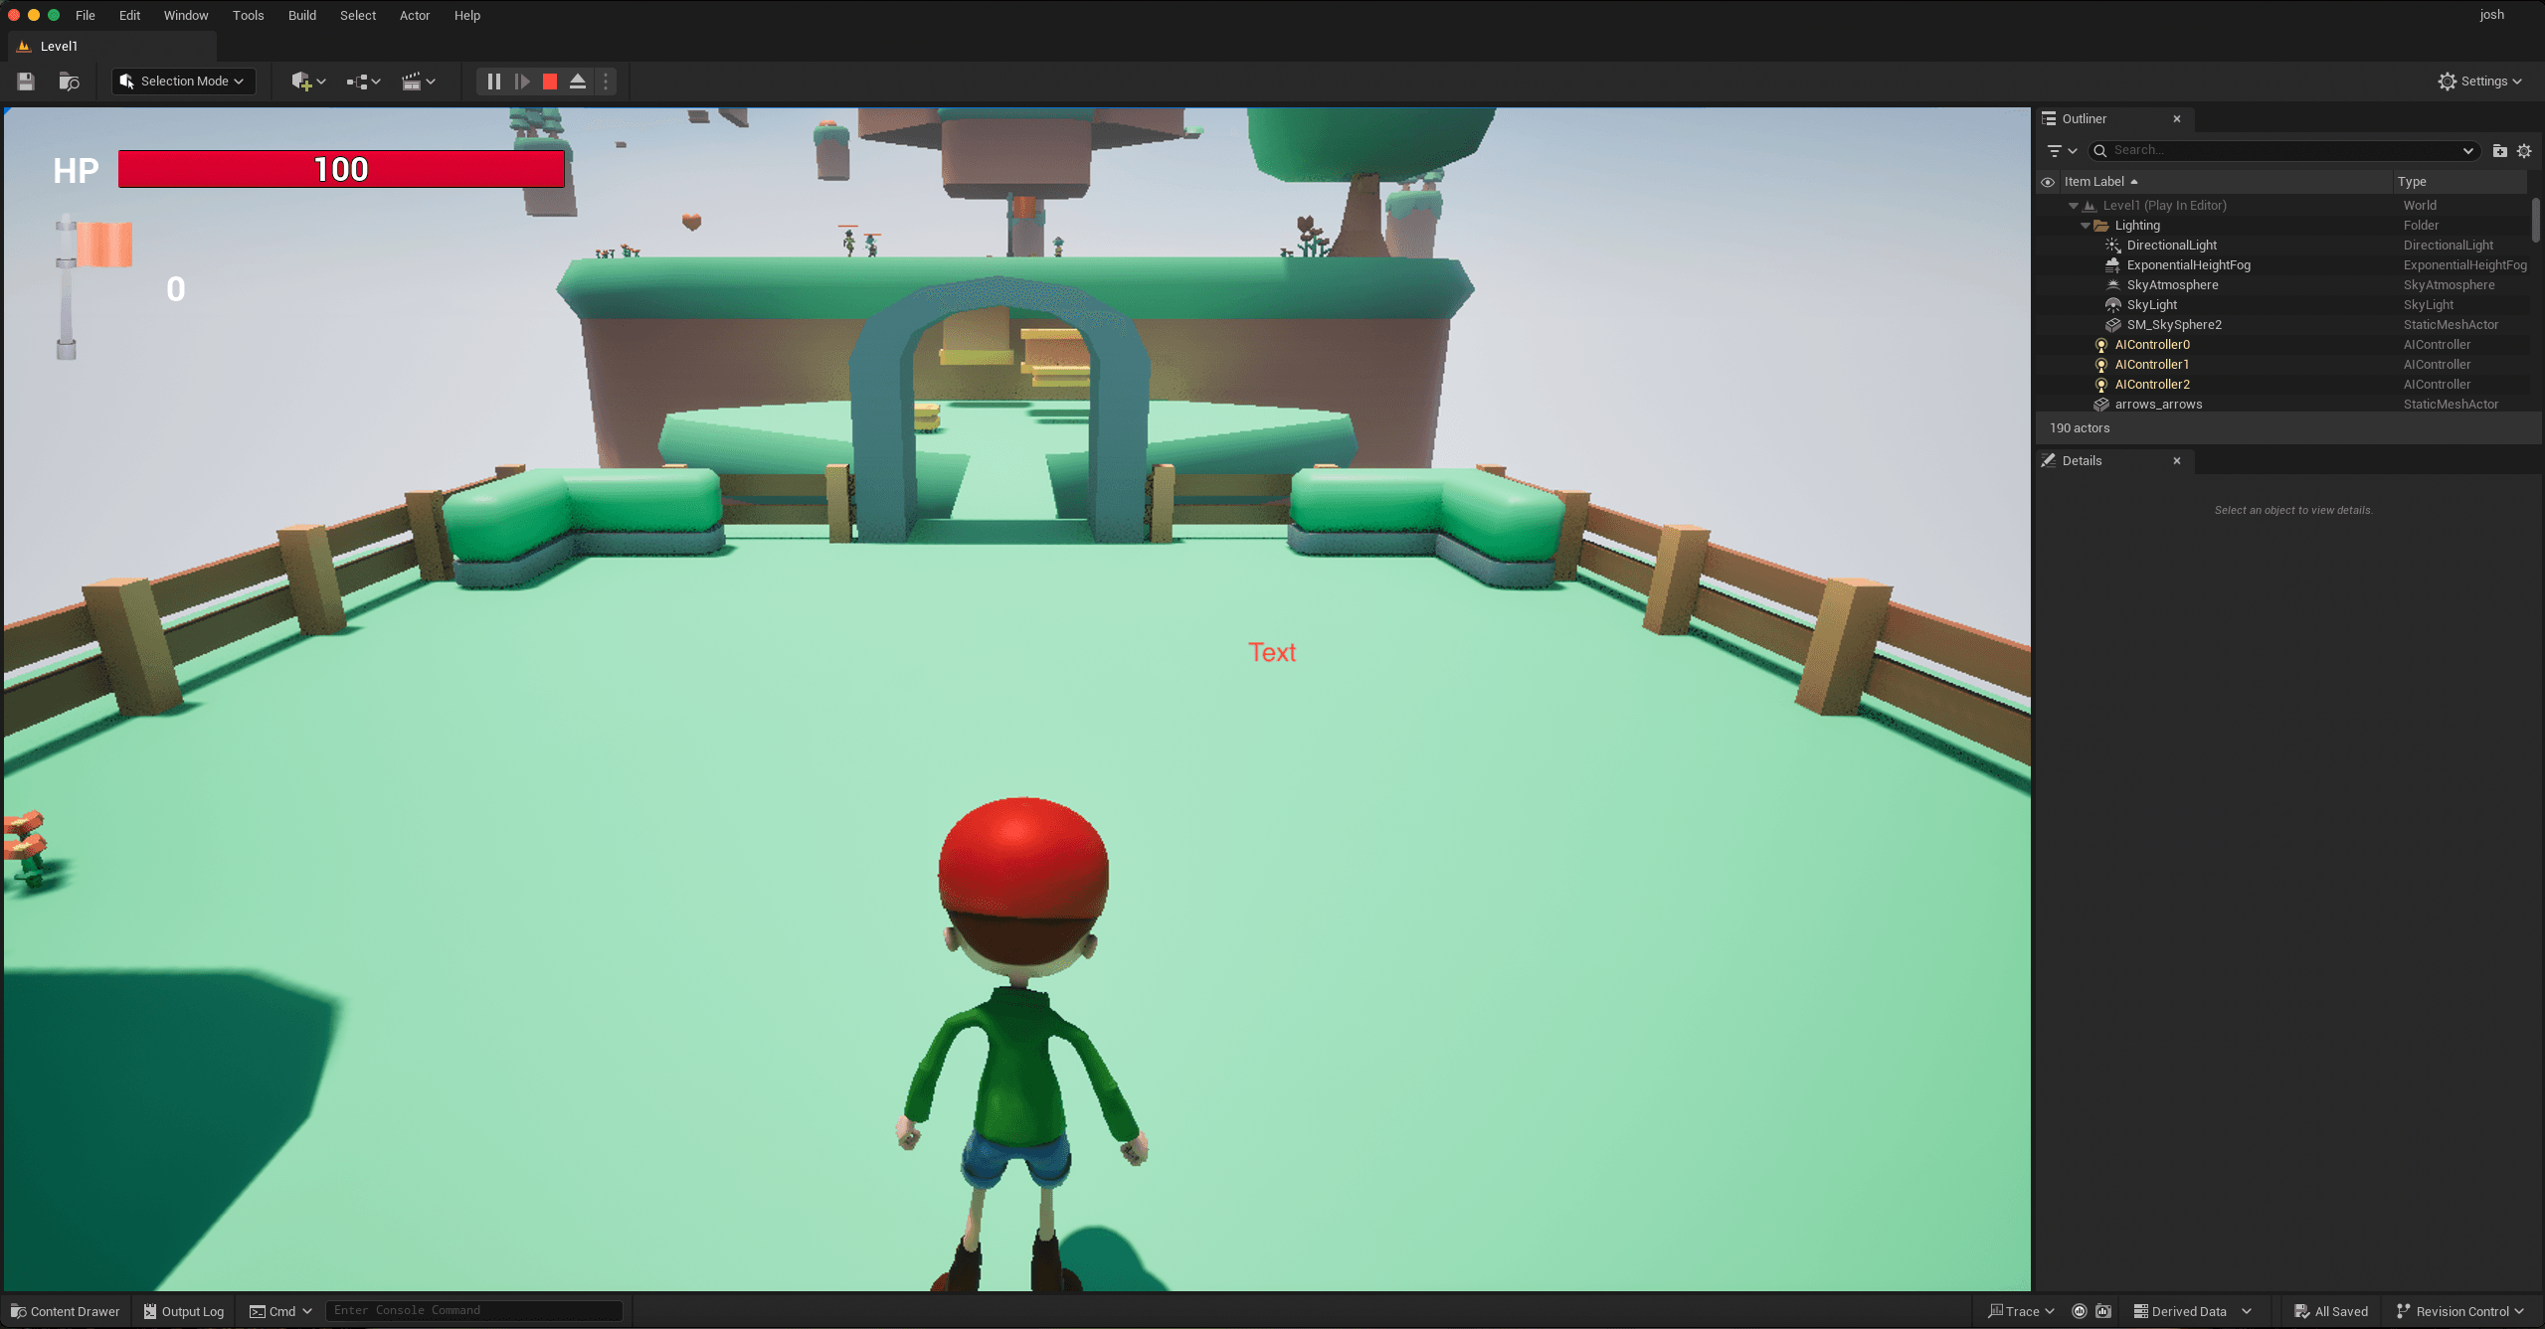This screenshot has width=2545, height=1329.
Task: Collapse the Lighting folder
Action: tap(2086, 225)
